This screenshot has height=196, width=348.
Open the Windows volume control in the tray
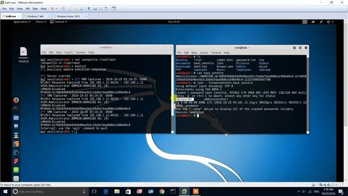[x=304, y=192]
